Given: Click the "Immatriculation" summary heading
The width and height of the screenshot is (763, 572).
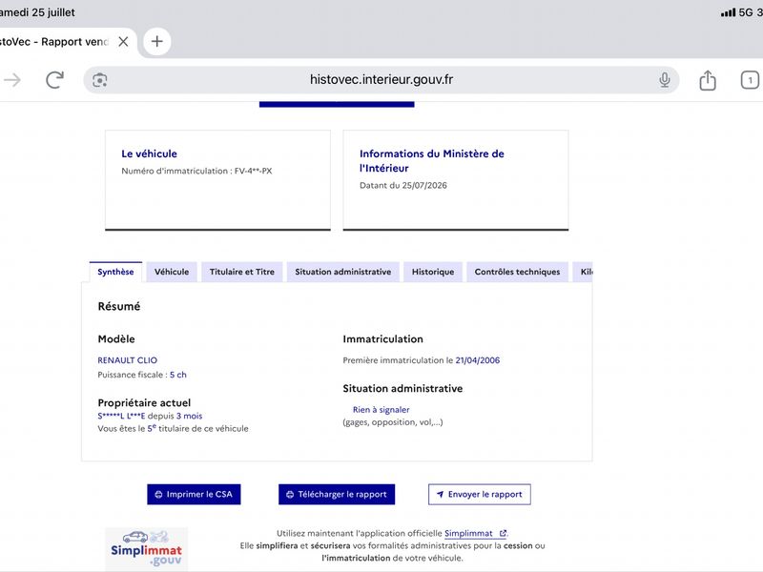Looking at the screenshot, I should pos(383,339).
